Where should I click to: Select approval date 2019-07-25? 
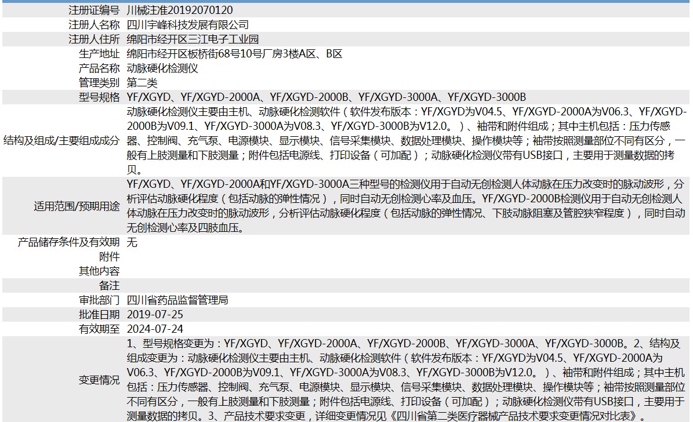coord(155,315)
